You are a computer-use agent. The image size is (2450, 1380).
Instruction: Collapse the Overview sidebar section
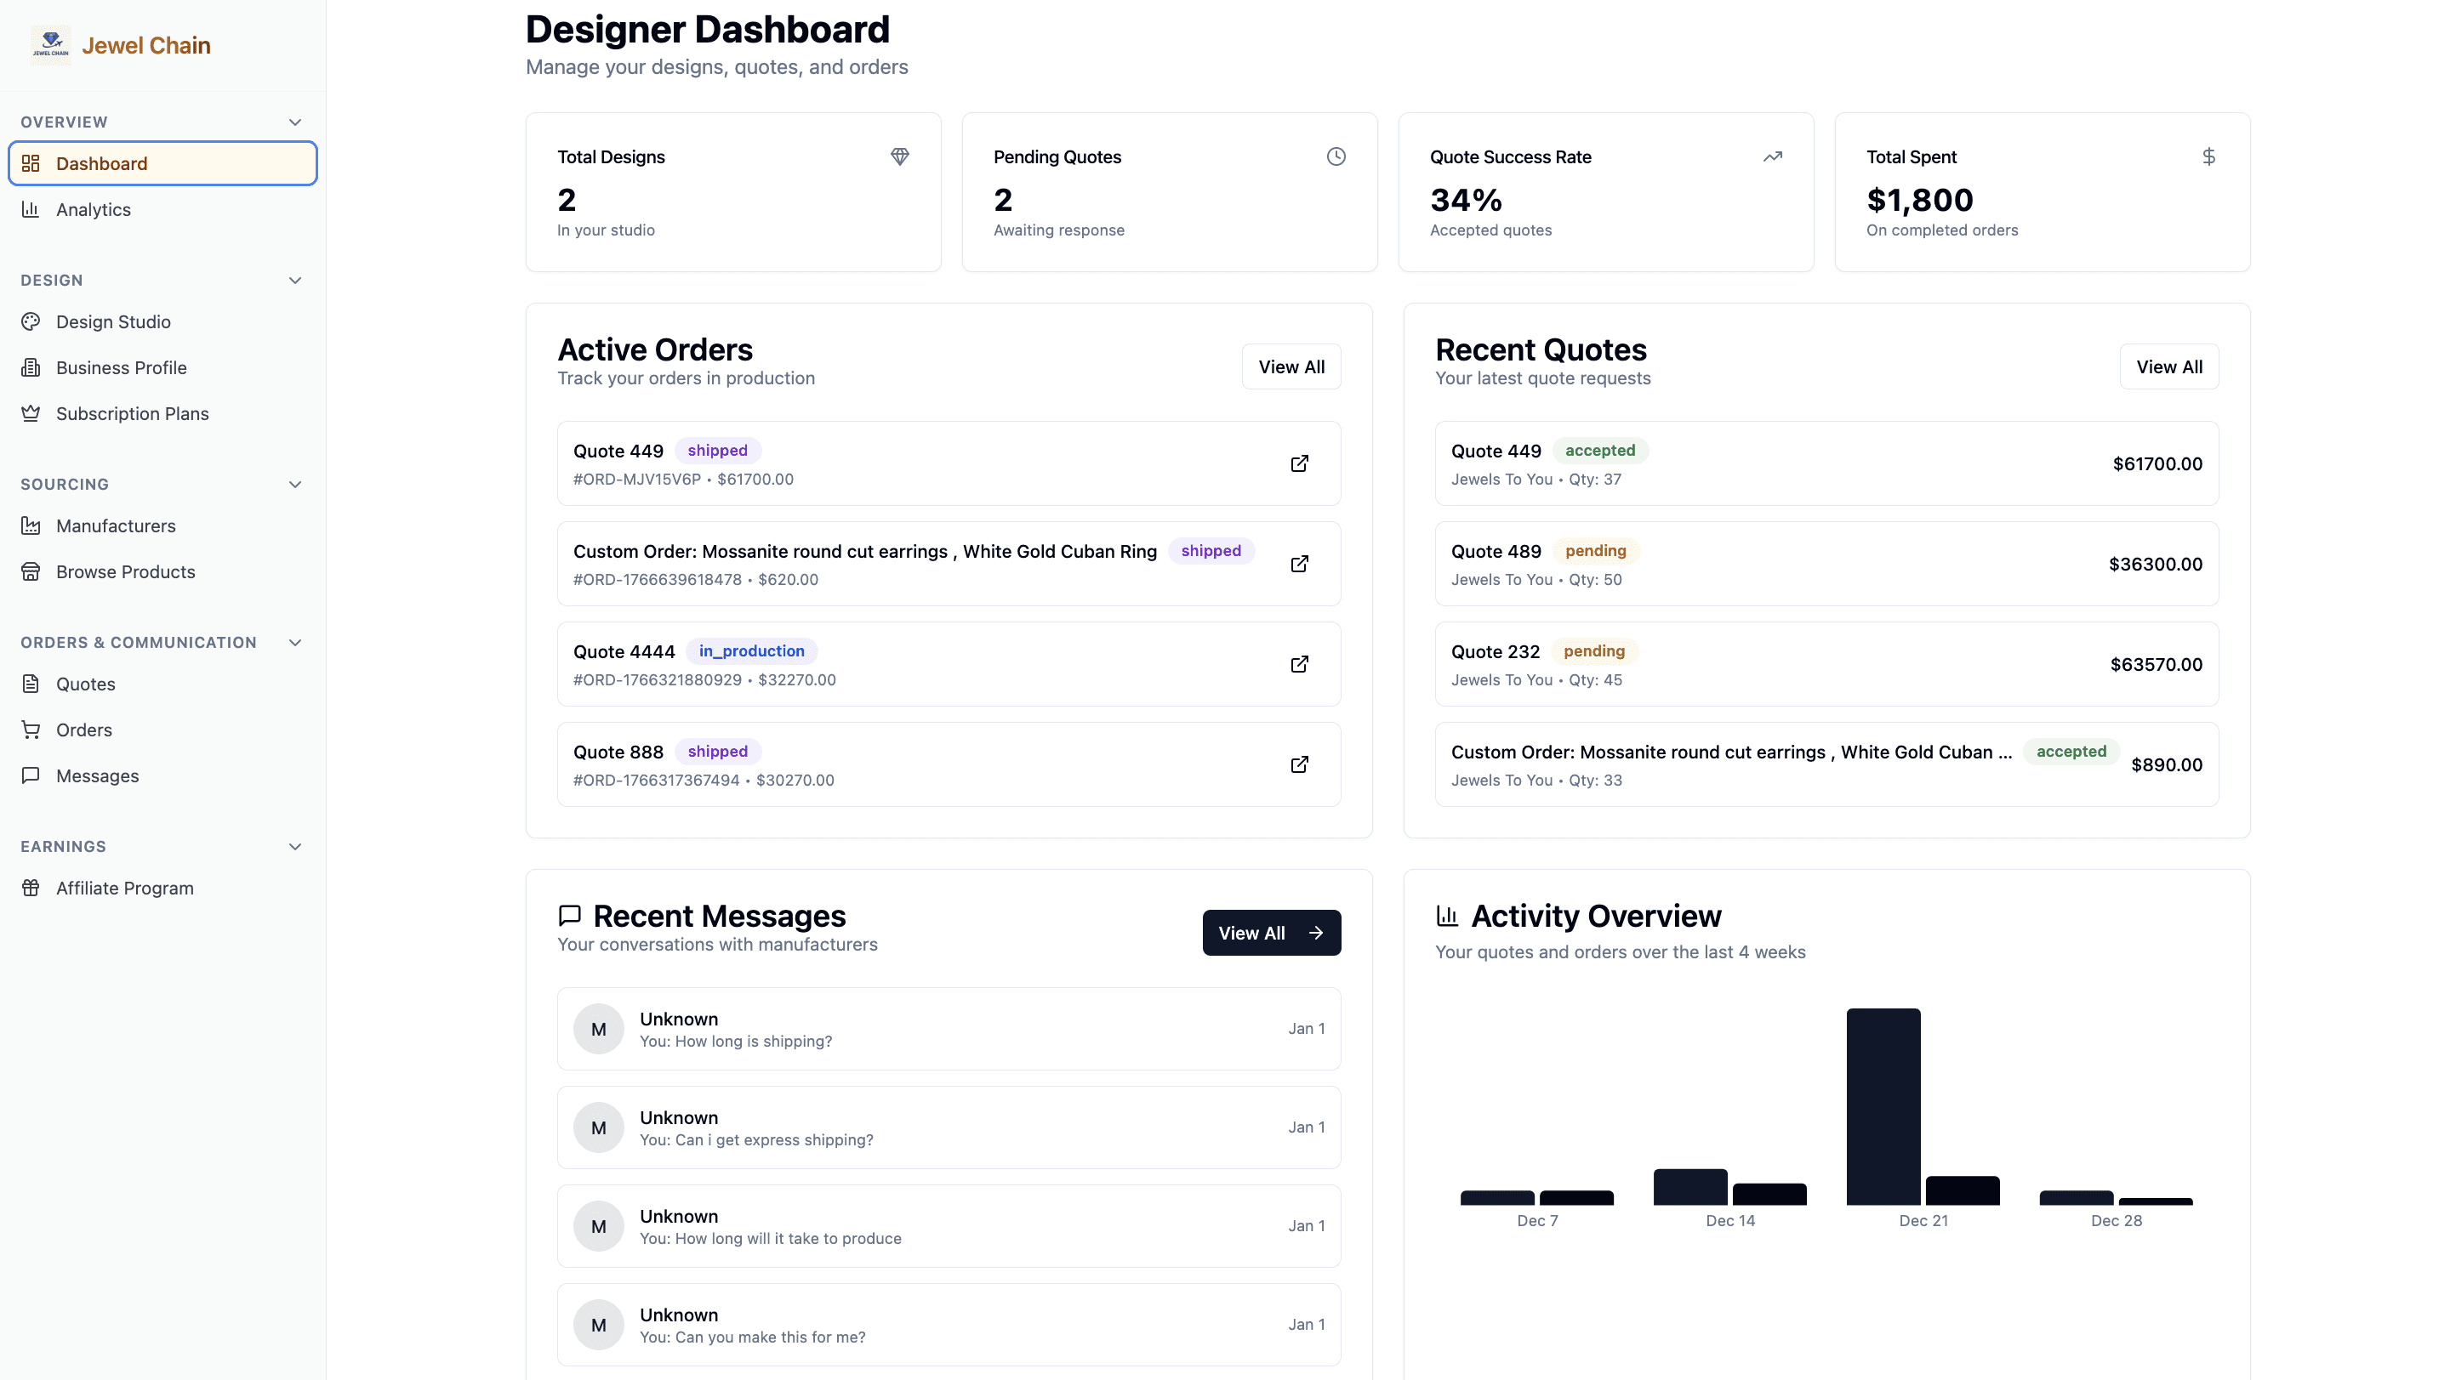pyautogui.click(x=295, y=122)
